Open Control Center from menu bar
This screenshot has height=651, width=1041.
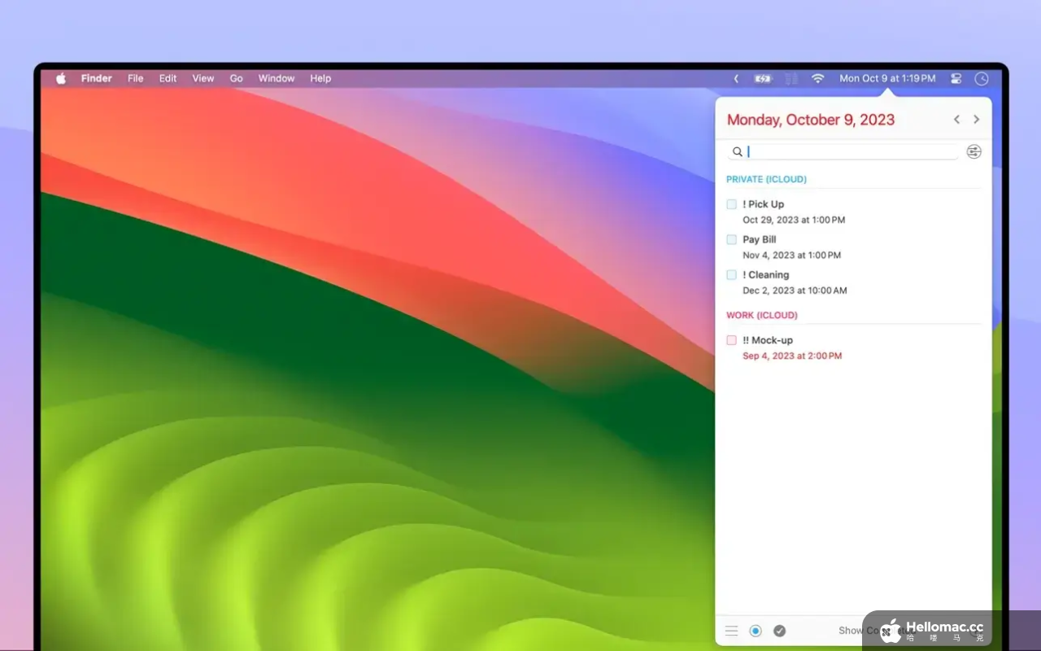pyautogui.click(x=956, y=79)
